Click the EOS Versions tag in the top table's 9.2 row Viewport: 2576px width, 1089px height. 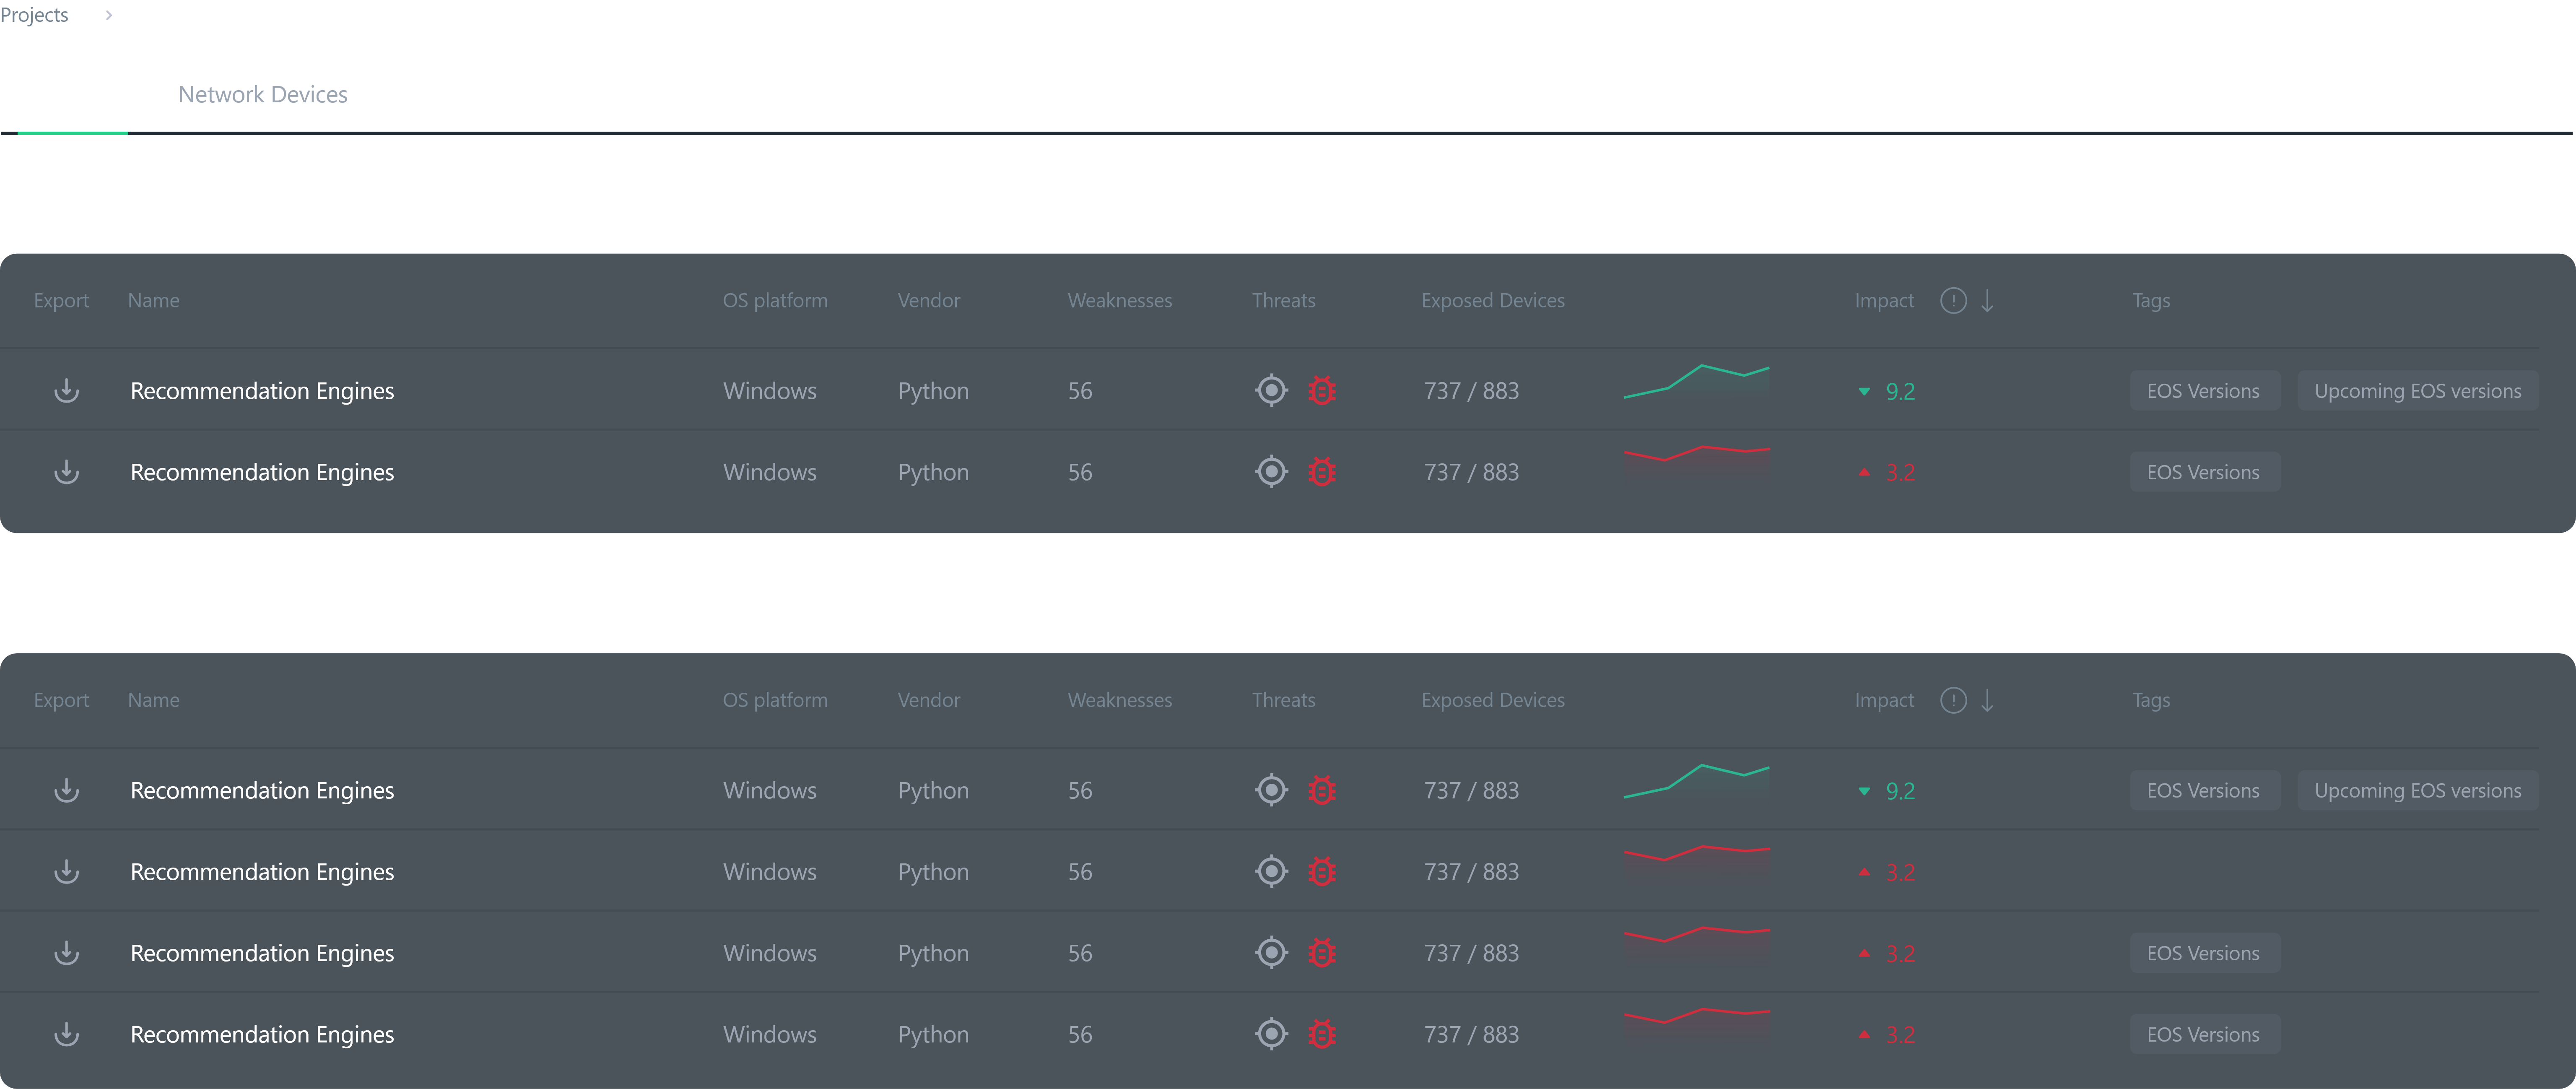[2204, 391]
